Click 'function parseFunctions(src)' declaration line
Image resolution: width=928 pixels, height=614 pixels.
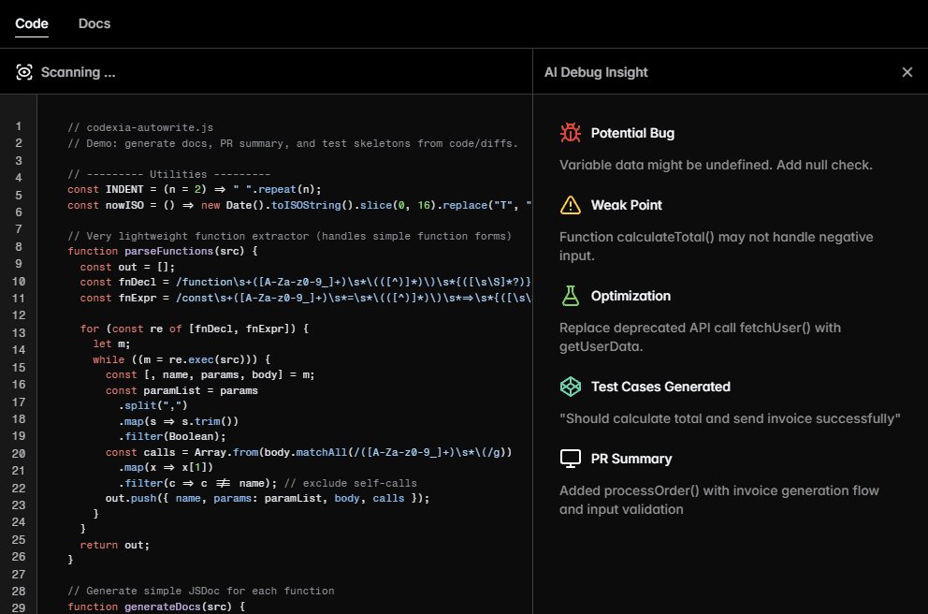[163, 251]
